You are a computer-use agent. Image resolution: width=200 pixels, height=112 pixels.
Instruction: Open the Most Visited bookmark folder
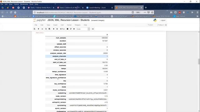tap(7, 16)
